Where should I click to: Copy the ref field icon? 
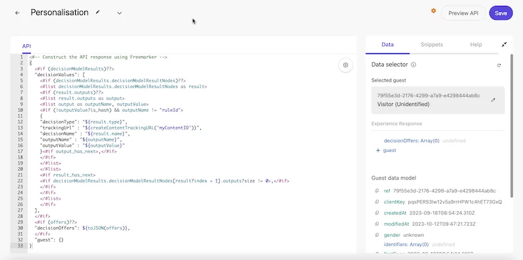point(377,191)
